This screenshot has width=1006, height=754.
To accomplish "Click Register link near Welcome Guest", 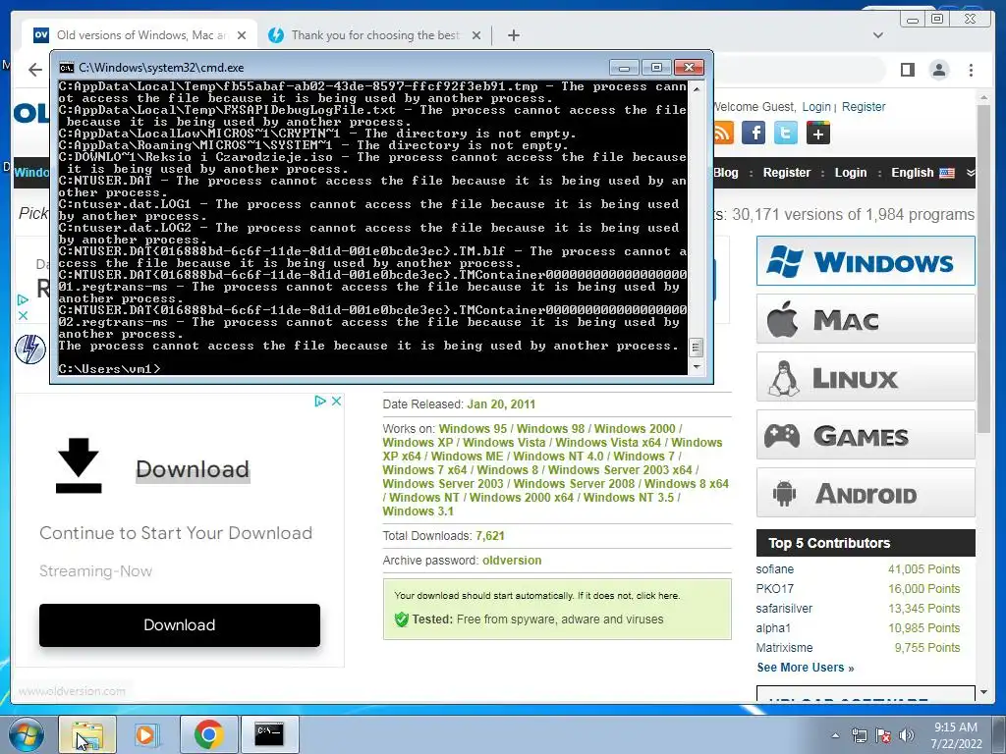I will click(x=863, y=107).
